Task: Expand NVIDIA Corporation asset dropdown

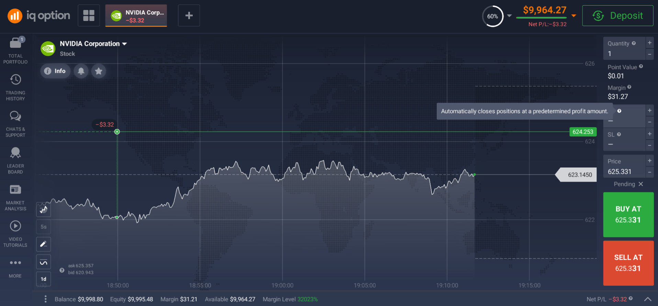Action: pyautogui.click(x=124, y=44)
